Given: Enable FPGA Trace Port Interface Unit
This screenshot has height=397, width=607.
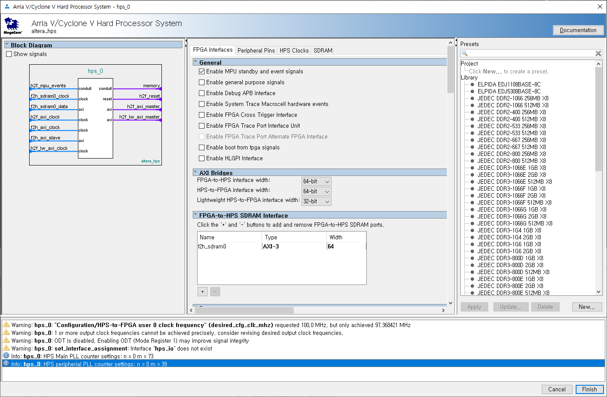Looking at the screenshot, I should [201, 126].
